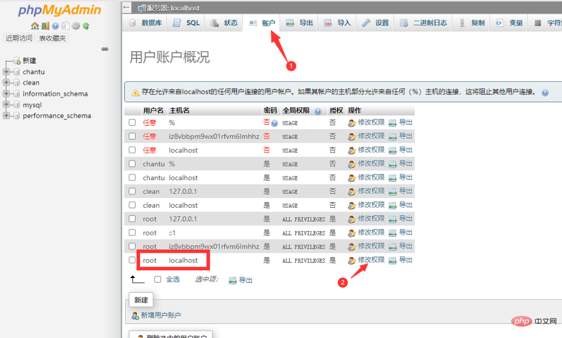The width and height of the screenshot is (562, 338).
Task: Open the navigation settings gear icon
Action: 75,26
